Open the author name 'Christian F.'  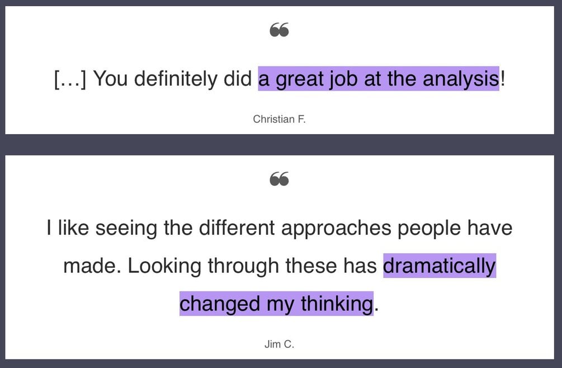279,119
